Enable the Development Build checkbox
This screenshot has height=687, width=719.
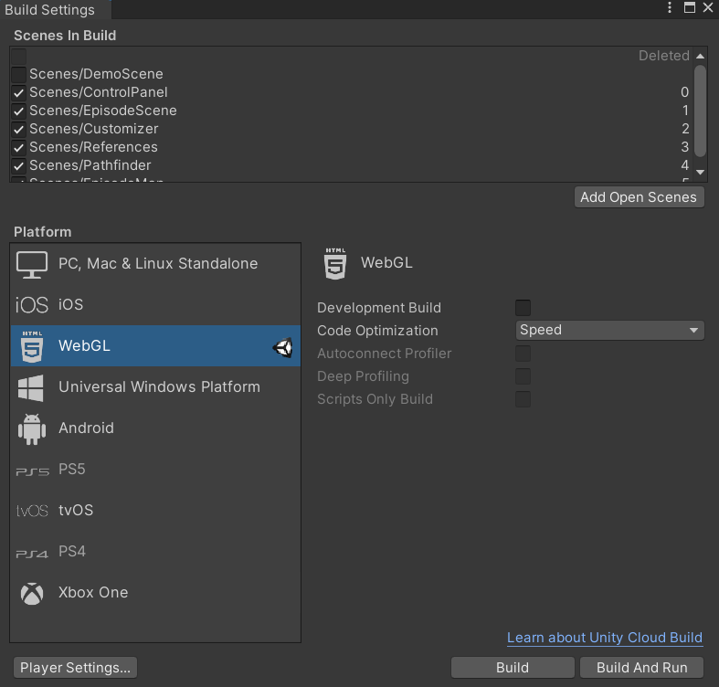pos(523,308)
